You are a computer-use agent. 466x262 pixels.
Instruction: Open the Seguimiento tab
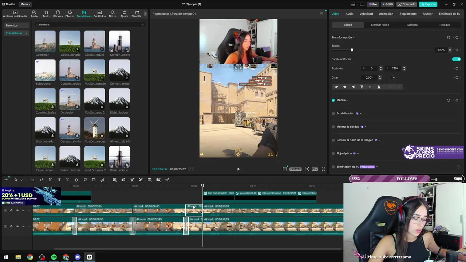pos(408,14)
